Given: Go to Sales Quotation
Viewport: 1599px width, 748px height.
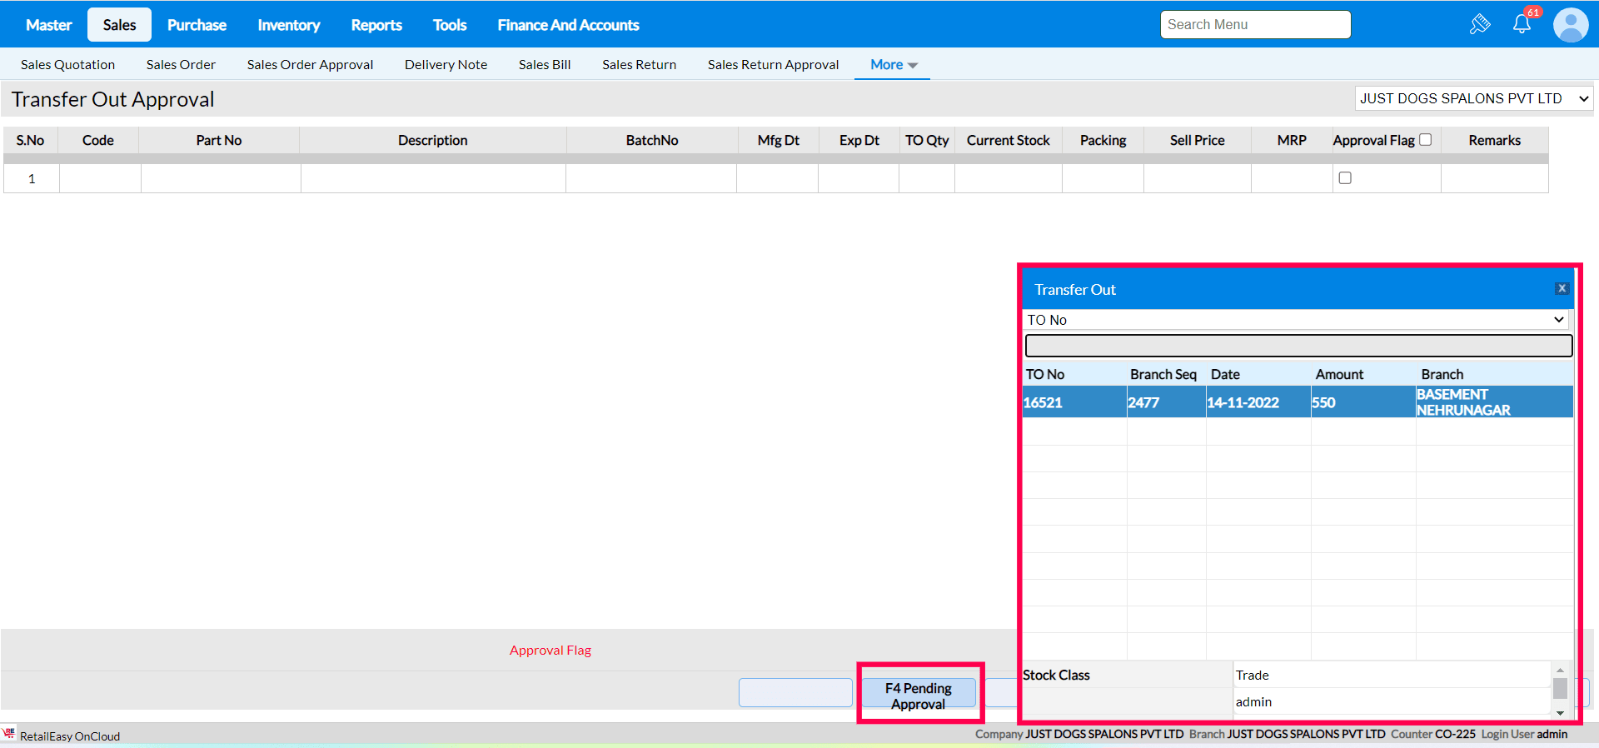Looking at the screenshot, I should click(67, 65).
